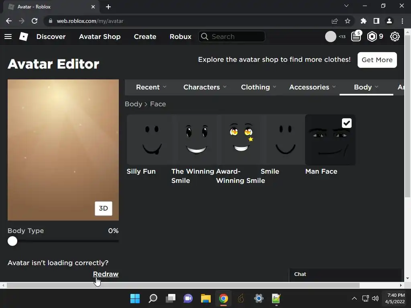411x308 pixels.
Task: Open Task View on the taskbar
Action: coord(171,298)
